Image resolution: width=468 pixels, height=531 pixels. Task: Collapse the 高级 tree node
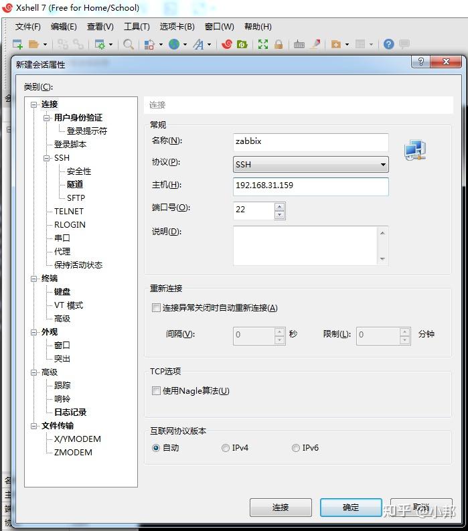pyautogui.click(x=33, y=372)
